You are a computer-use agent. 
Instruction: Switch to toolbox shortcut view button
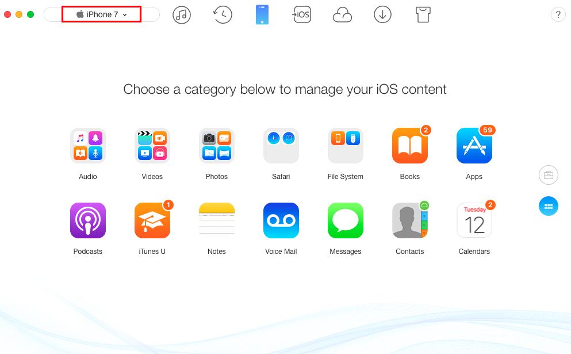pyautogui.click(x=549, y=175)
